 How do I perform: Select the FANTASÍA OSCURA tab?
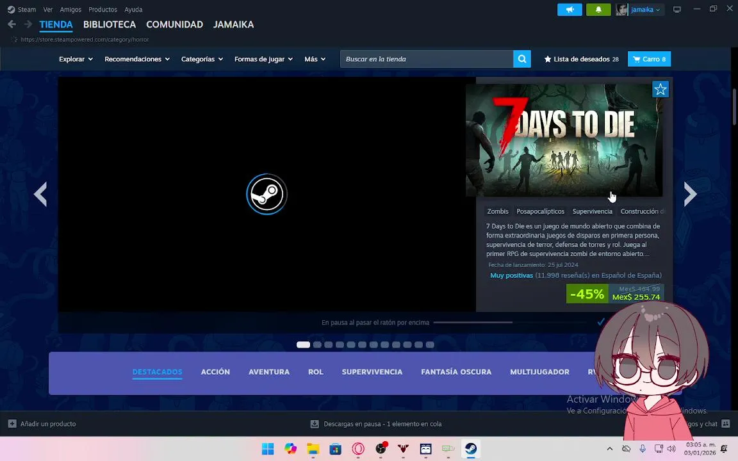[456, 371]
